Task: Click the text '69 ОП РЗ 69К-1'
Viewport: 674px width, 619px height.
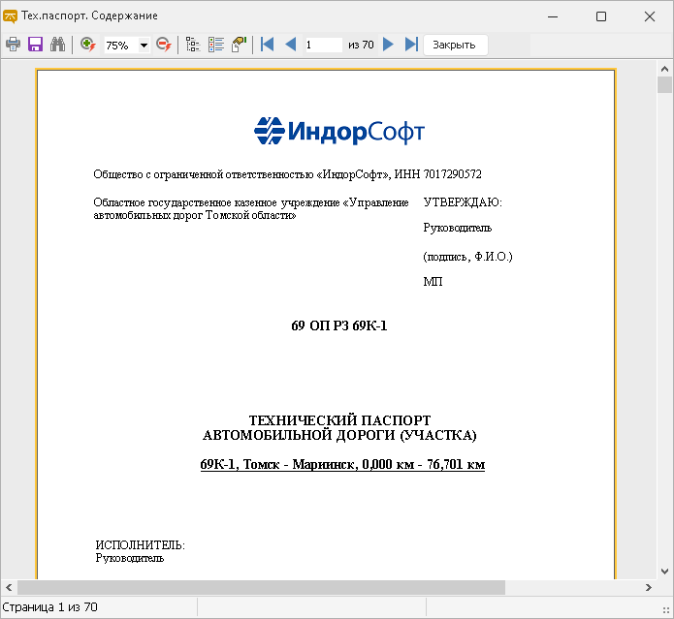Action: pos(339,325)
